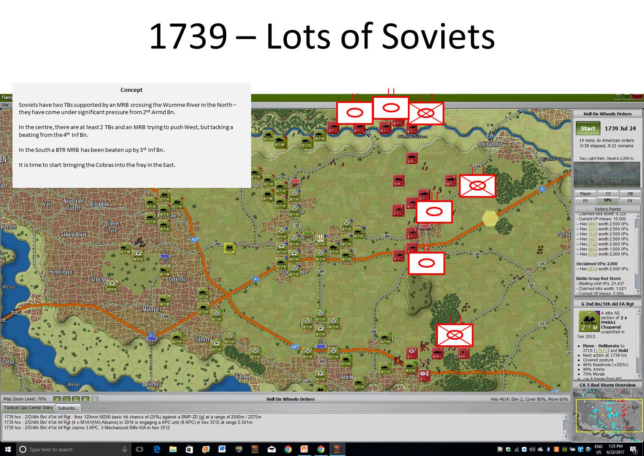Image resolution: width=644 pixels, height=456 pixels.
Task: Switch to the C3 tab
Action: (608, 194)
